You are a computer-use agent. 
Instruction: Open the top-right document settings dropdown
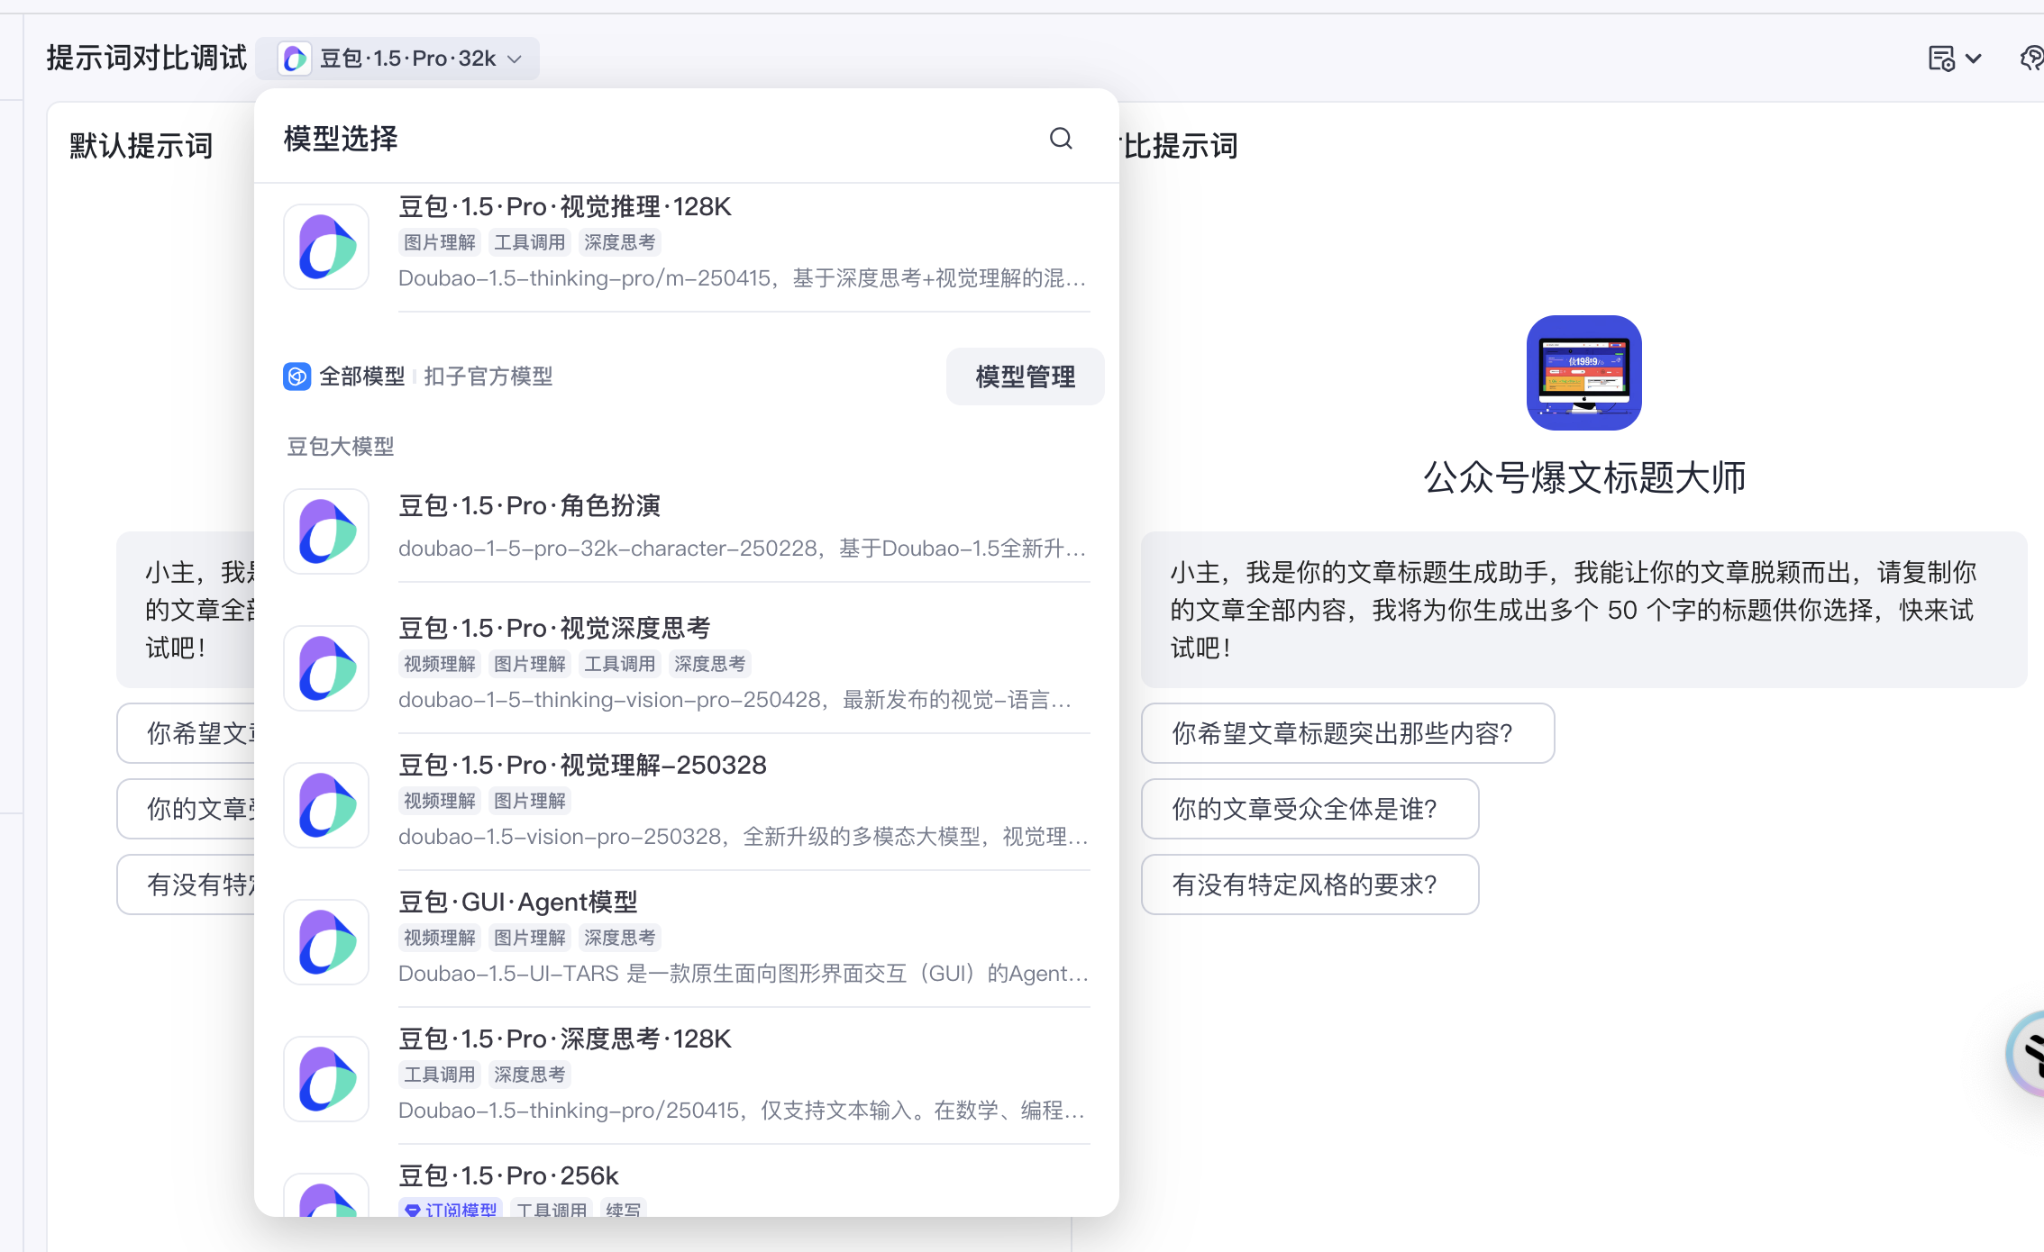(x=1954, y=59)
